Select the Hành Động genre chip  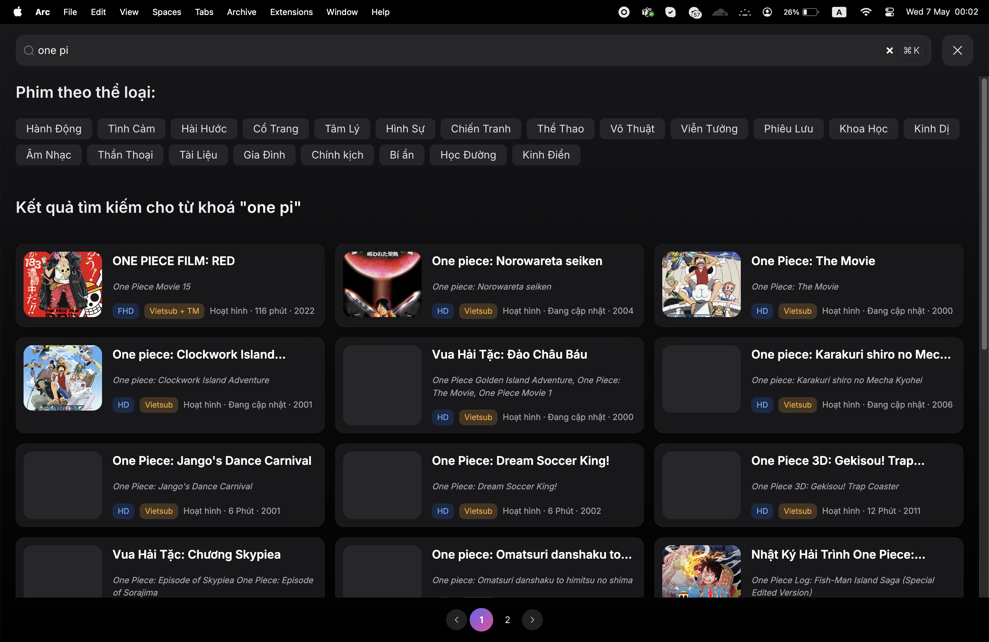tap(54, 129)
